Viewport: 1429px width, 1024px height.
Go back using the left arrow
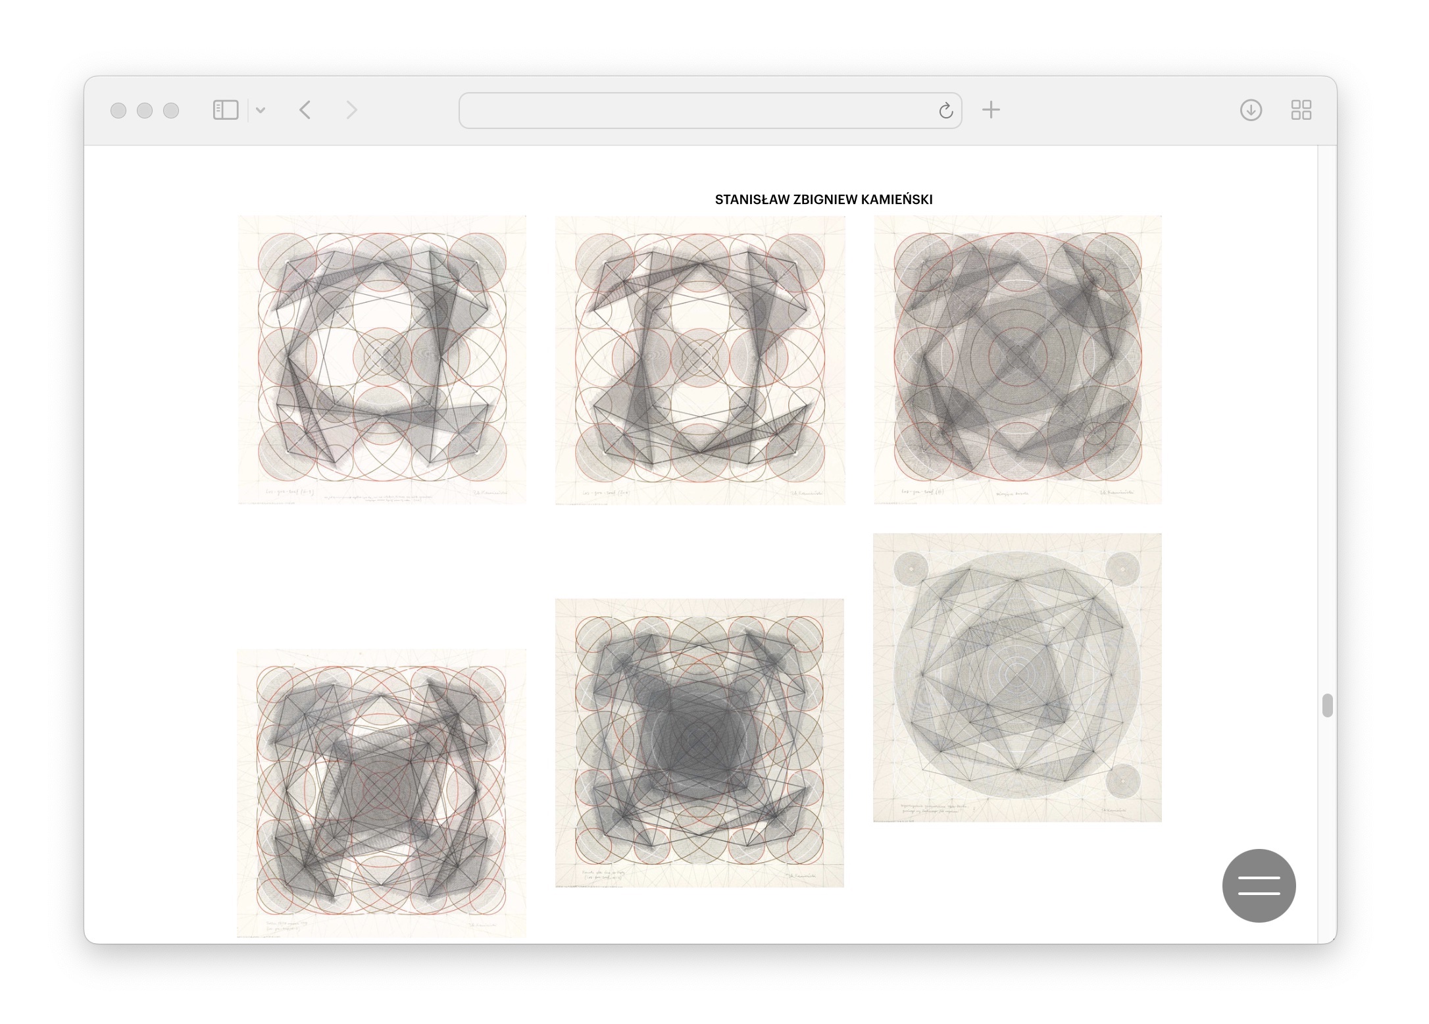coord(305,110)
